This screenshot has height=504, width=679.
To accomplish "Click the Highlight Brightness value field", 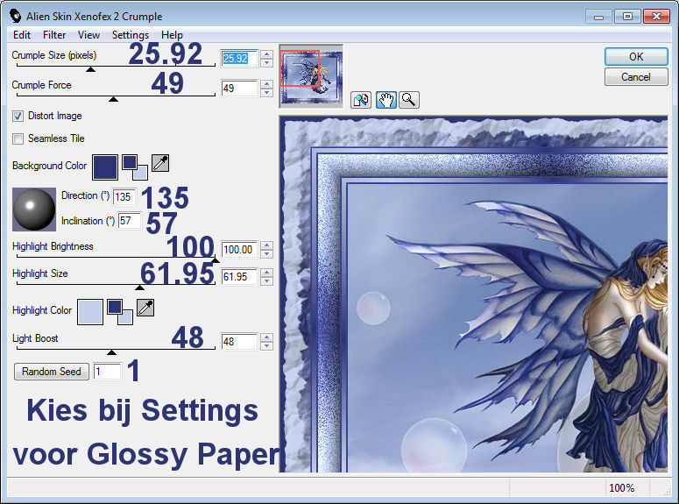I will tap(239, 250).
